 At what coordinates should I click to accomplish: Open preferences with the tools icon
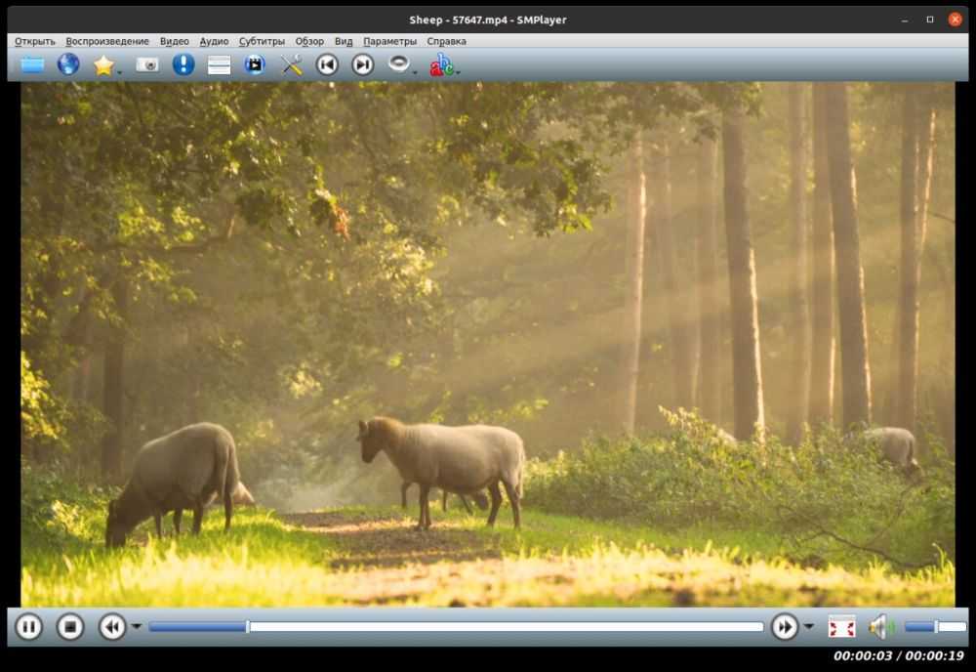(291, 65)
